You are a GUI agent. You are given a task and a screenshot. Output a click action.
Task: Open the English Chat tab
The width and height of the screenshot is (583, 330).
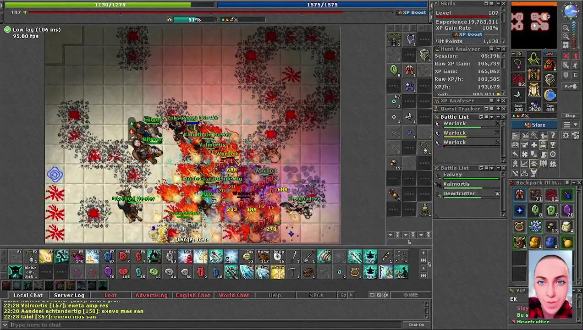pos(193,295)
